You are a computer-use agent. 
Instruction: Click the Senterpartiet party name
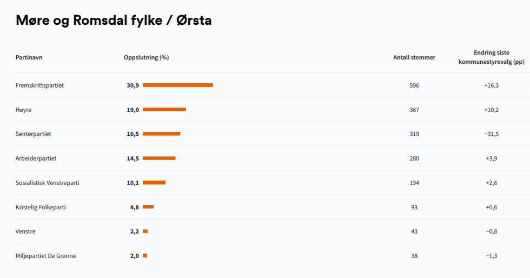pos(33,134)
